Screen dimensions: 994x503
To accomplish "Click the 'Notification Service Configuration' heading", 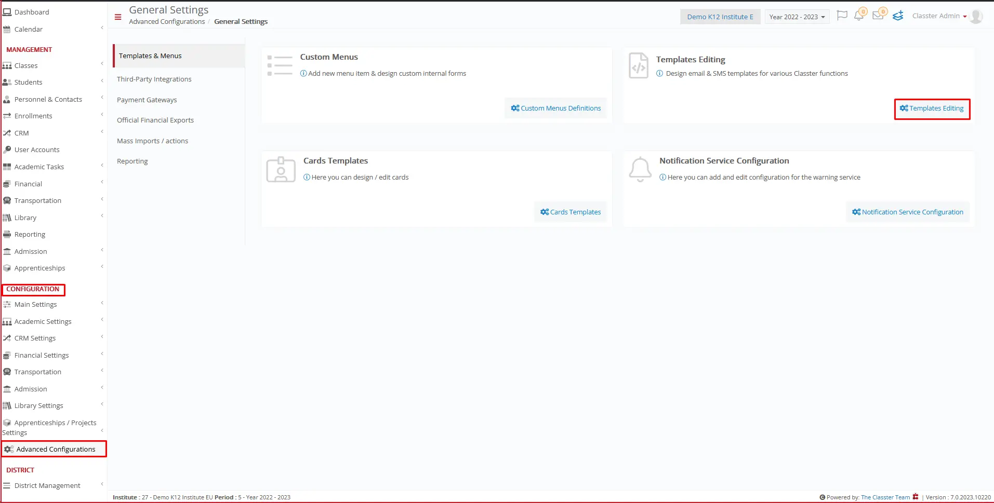I will 724,161.
